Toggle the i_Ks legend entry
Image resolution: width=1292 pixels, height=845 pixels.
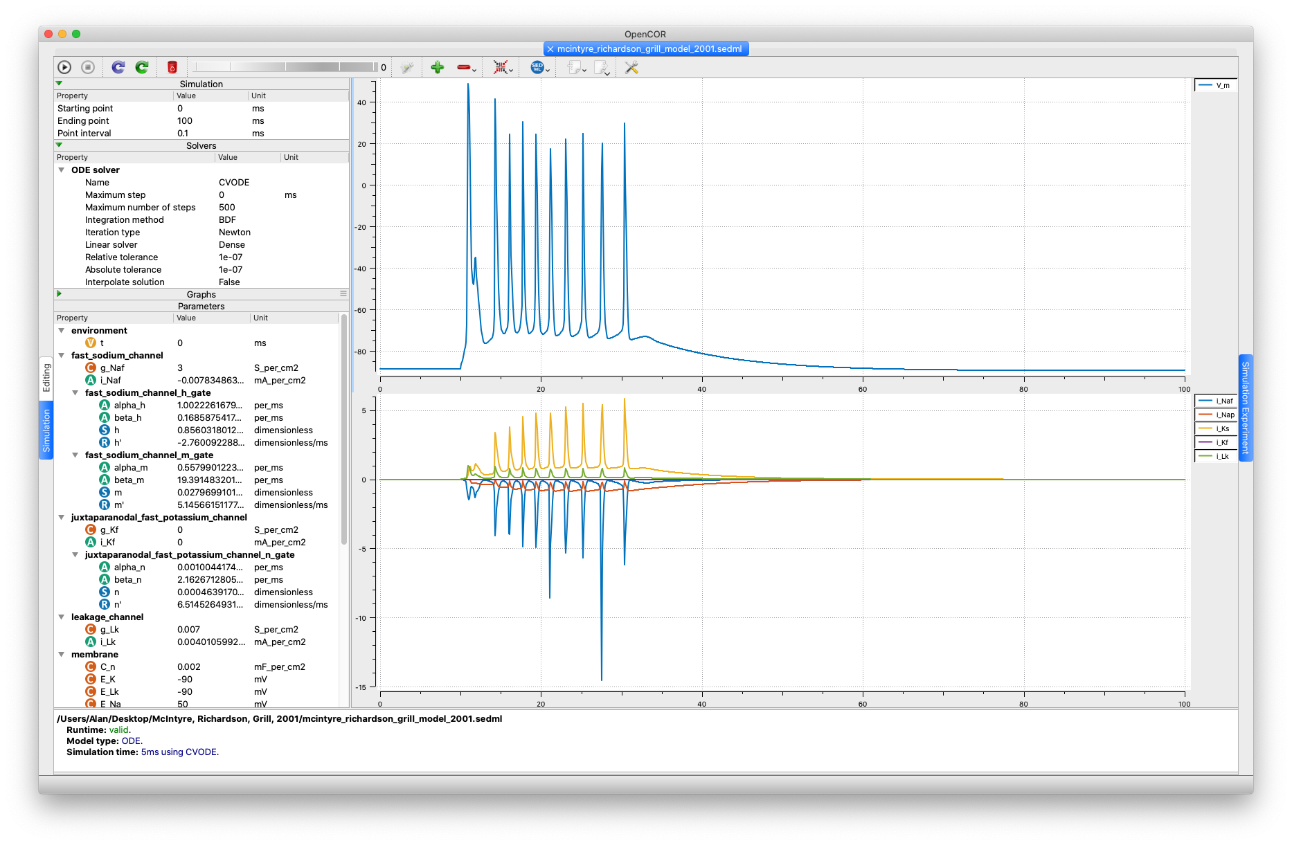click(1217, 428)
